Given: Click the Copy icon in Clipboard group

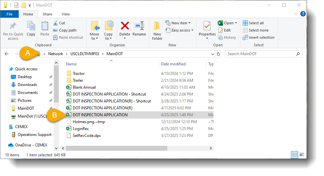Looking at the screenshot, I should (31, 26).
